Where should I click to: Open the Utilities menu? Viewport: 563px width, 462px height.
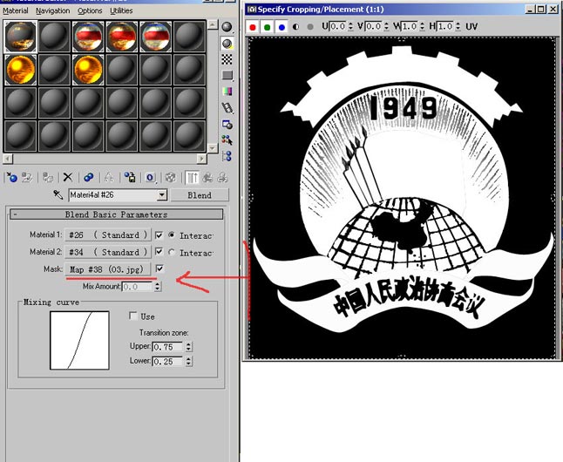(x=121, y=10)
